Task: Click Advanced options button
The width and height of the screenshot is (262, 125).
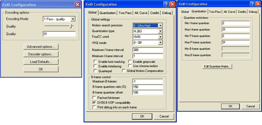Action: click(x=41, y=47)
